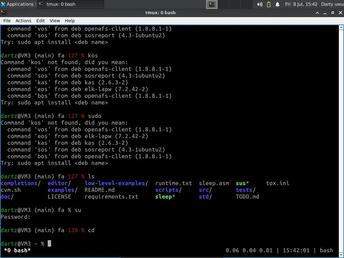Open the Actions menu
344x258 pixels.
coord(23,20)
